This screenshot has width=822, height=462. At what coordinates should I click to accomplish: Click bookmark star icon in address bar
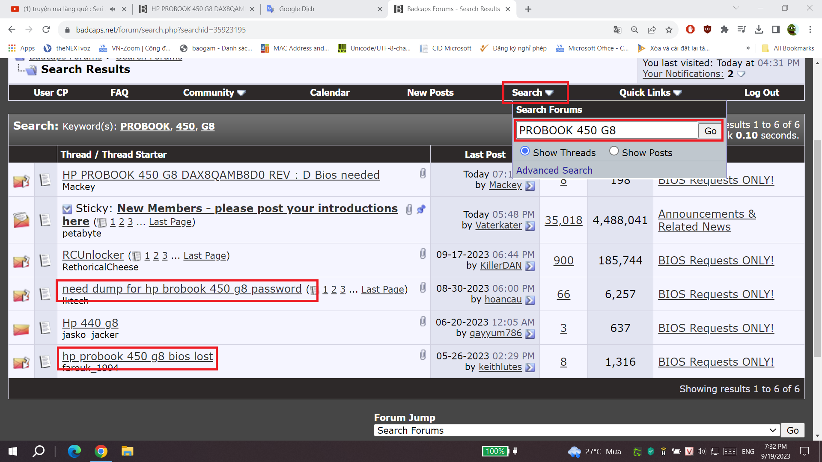click(x=669, y=30)
